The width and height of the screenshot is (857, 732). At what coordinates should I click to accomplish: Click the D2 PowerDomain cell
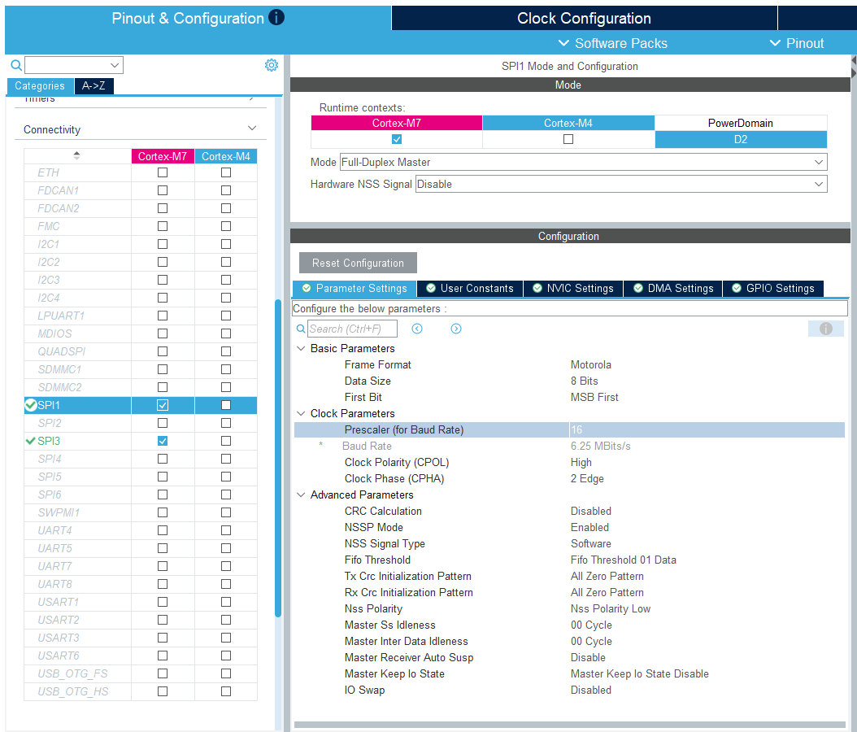click(741, 139)
